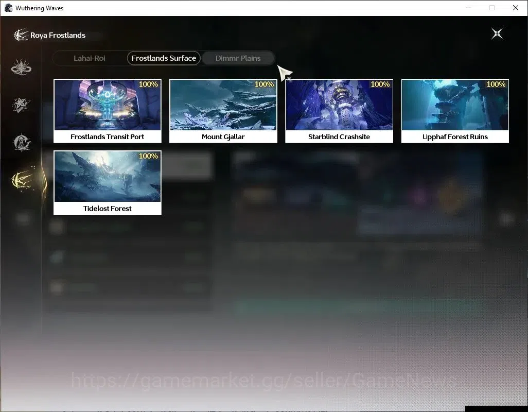Viewport: 528px width, 412px height.
Task: Switch to the Lahai-Roi tab
Action: tap(89, 58)
